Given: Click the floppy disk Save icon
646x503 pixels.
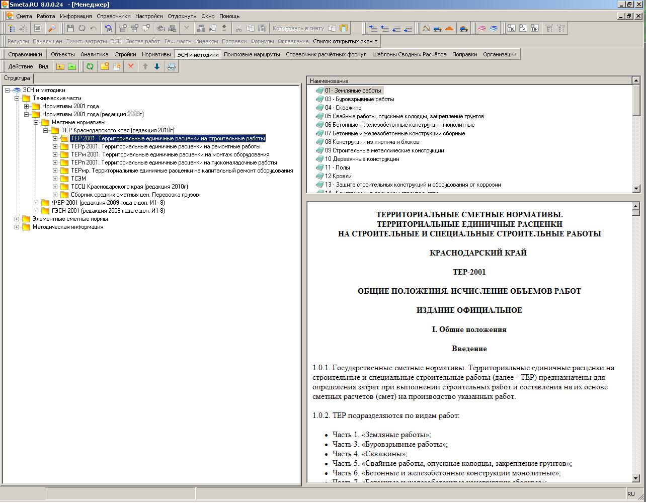Looking at the screenshot, I should (x=70, y=29).
